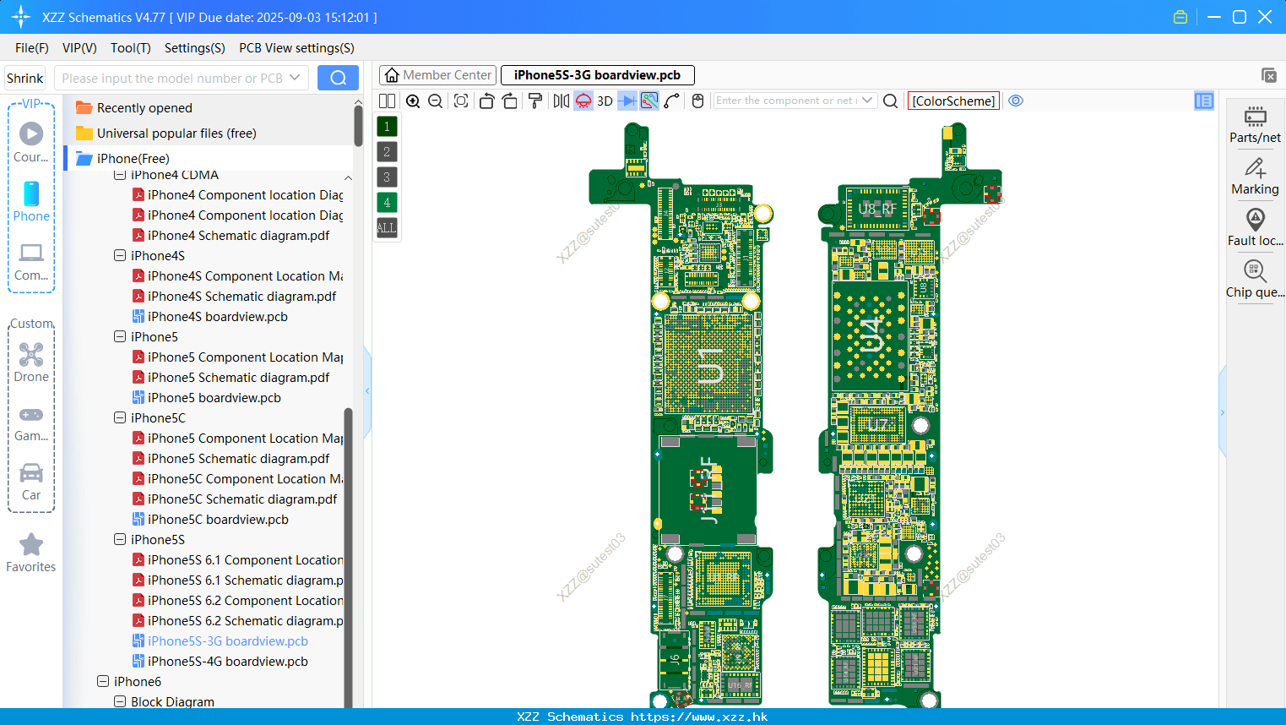The height and width of the screenshot is (725, 1286).
Task: Show layer 4 of the board
Action: (x=387, y=203)
